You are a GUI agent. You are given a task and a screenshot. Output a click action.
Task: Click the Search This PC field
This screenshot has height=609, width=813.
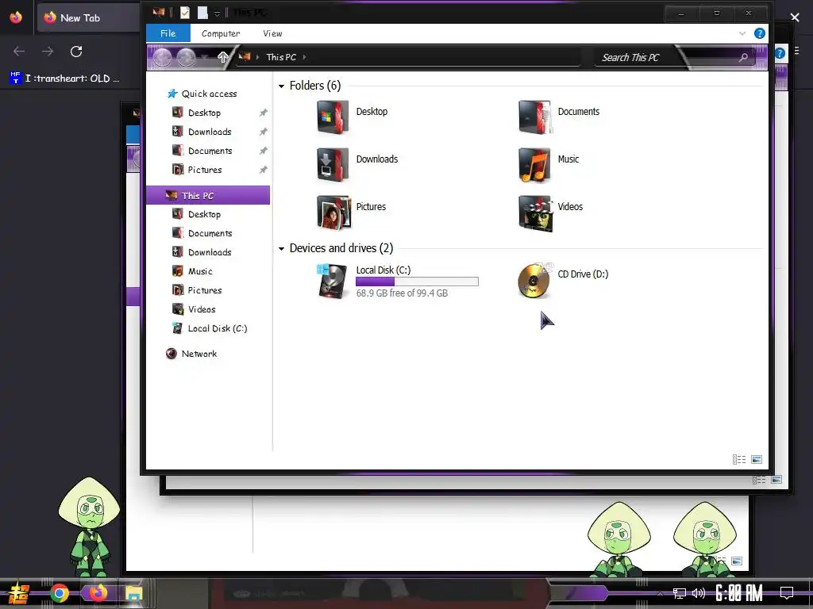674,57
